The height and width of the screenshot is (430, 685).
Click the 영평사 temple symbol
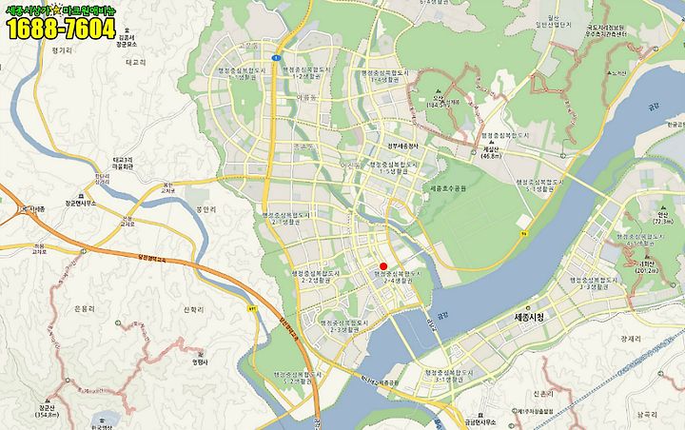[201, 355]
